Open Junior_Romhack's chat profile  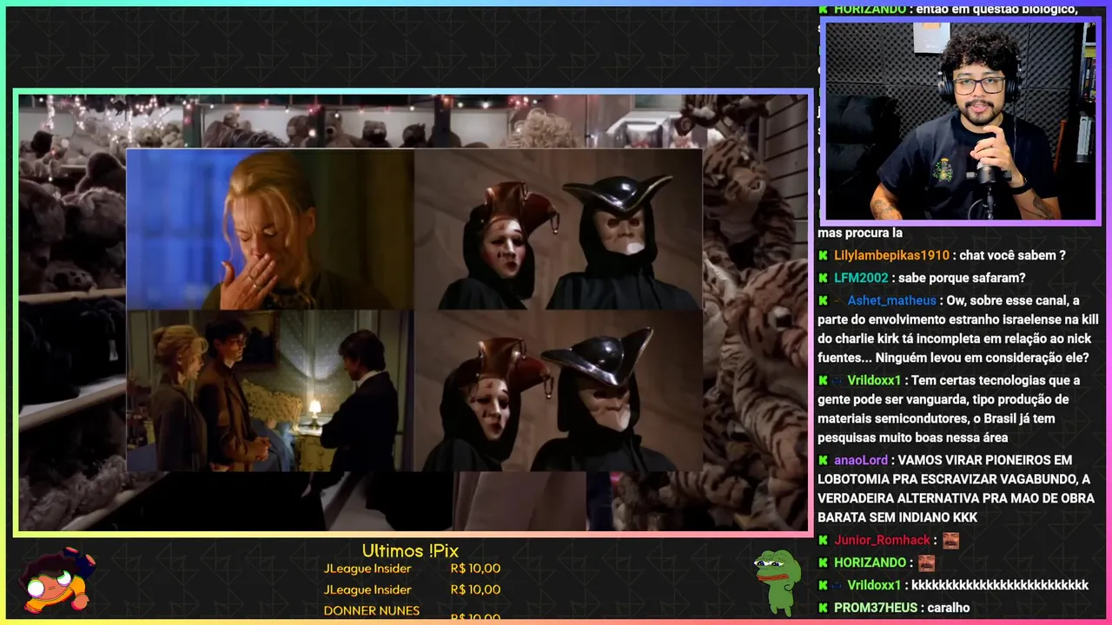[882, 540]
